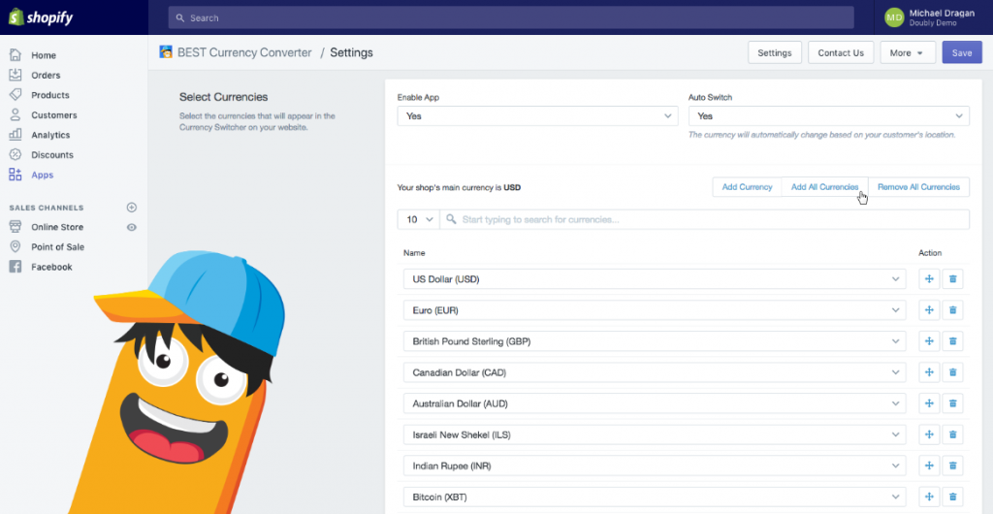Viewport: 993px width, 514px height.
Task: Open Discounts in sidebar
Action: pos(52,154)
